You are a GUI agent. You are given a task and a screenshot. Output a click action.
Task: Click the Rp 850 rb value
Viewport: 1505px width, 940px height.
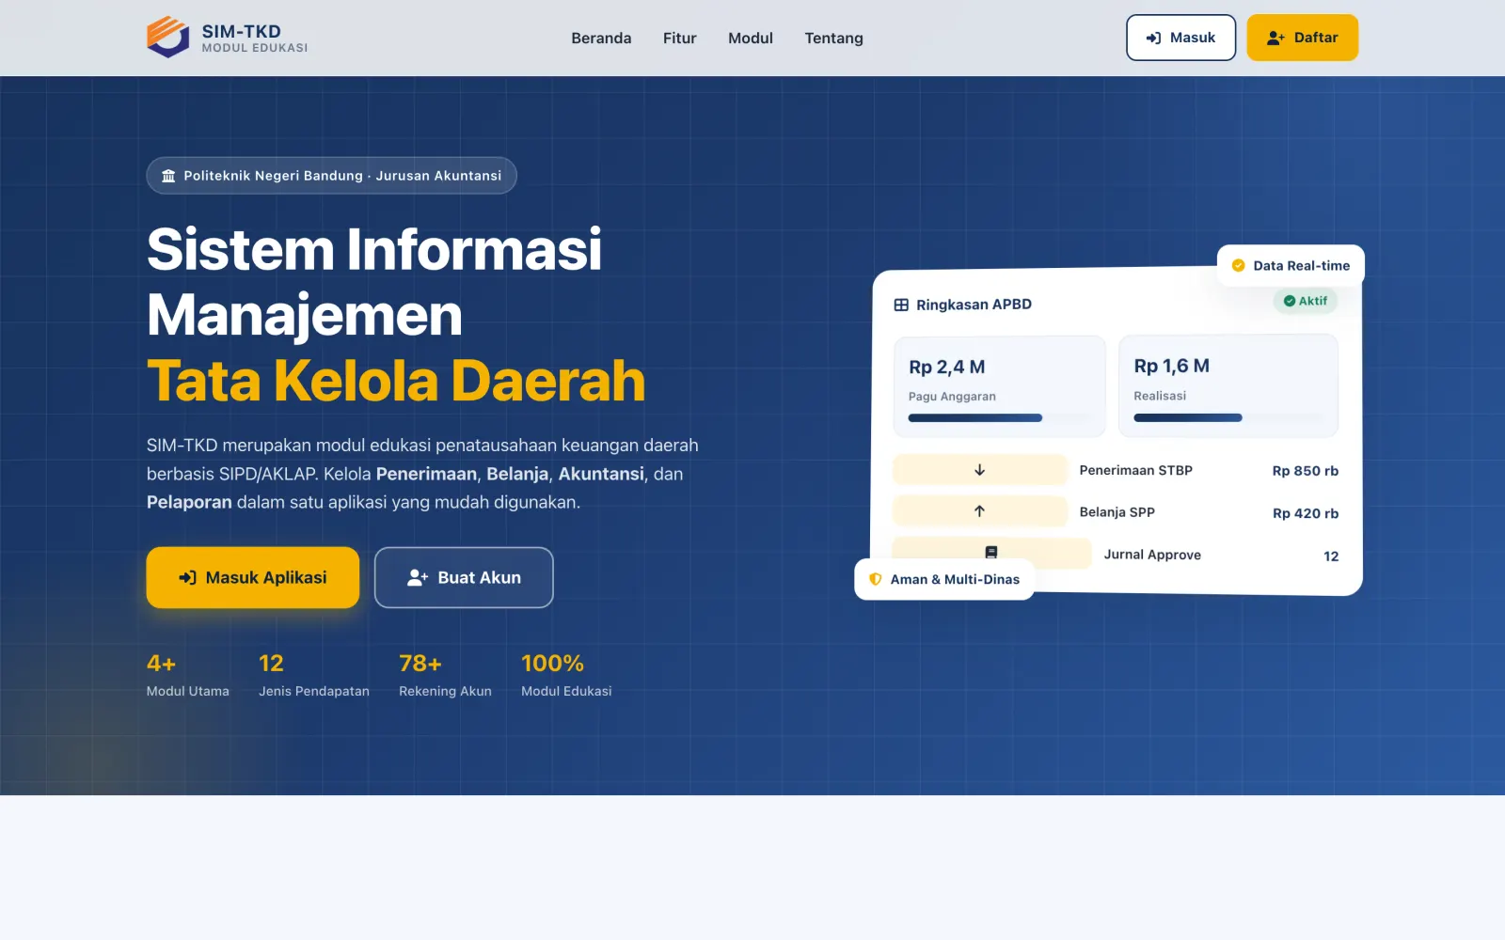coord(1306,471)
